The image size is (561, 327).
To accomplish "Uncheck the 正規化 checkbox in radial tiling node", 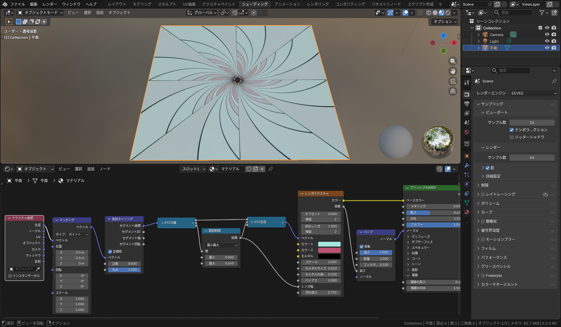I will click(x=110, y=252).
